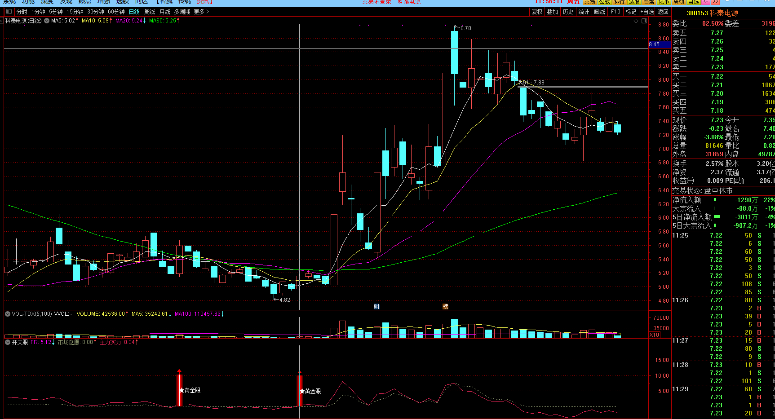
Task: Click the 榜 marker icon below chart
Action: 445,307
